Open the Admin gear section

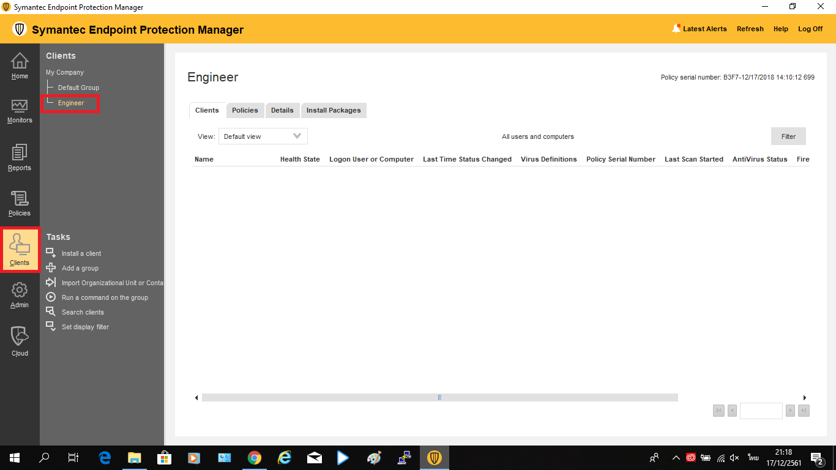coord(20,294)
